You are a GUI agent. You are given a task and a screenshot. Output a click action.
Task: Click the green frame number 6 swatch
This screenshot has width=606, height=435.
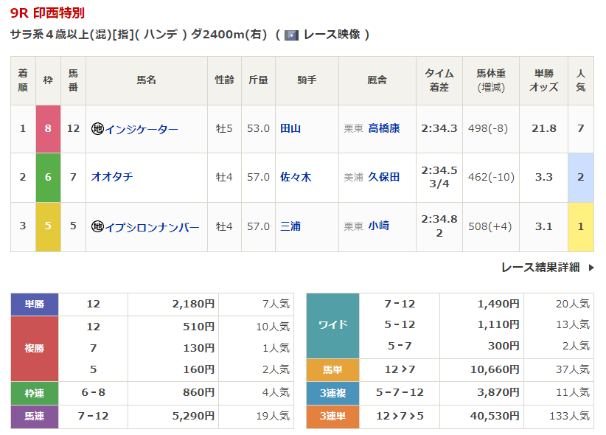pos(48,177)
